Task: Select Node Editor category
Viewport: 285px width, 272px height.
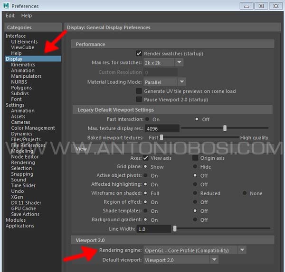Action: [25, 157]
